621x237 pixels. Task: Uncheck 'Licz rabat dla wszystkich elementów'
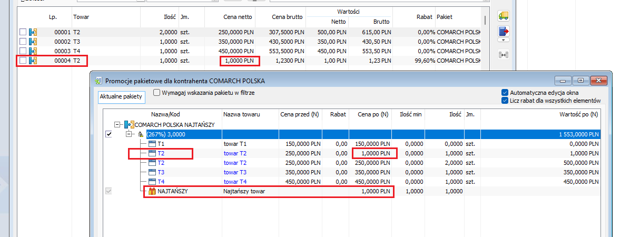[x=505, y=100]
